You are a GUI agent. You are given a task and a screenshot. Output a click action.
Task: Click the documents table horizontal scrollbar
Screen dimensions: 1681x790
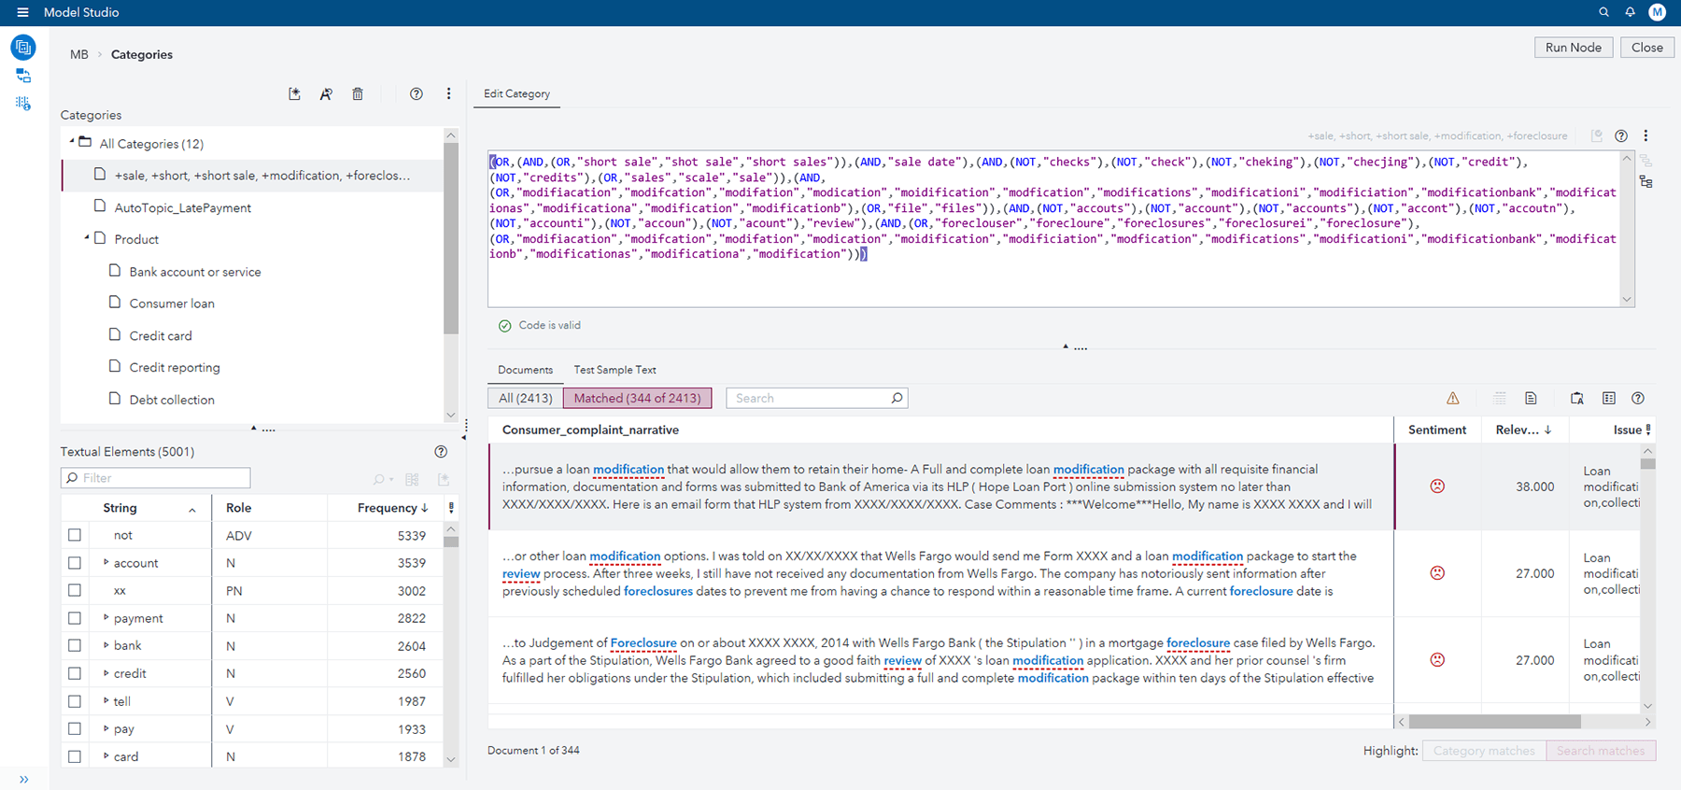[1494, 722]
